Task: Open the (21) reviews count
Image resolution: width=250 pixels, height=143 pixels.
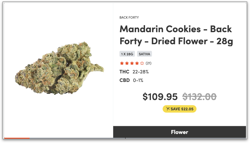Action: (x=149, y=63)
